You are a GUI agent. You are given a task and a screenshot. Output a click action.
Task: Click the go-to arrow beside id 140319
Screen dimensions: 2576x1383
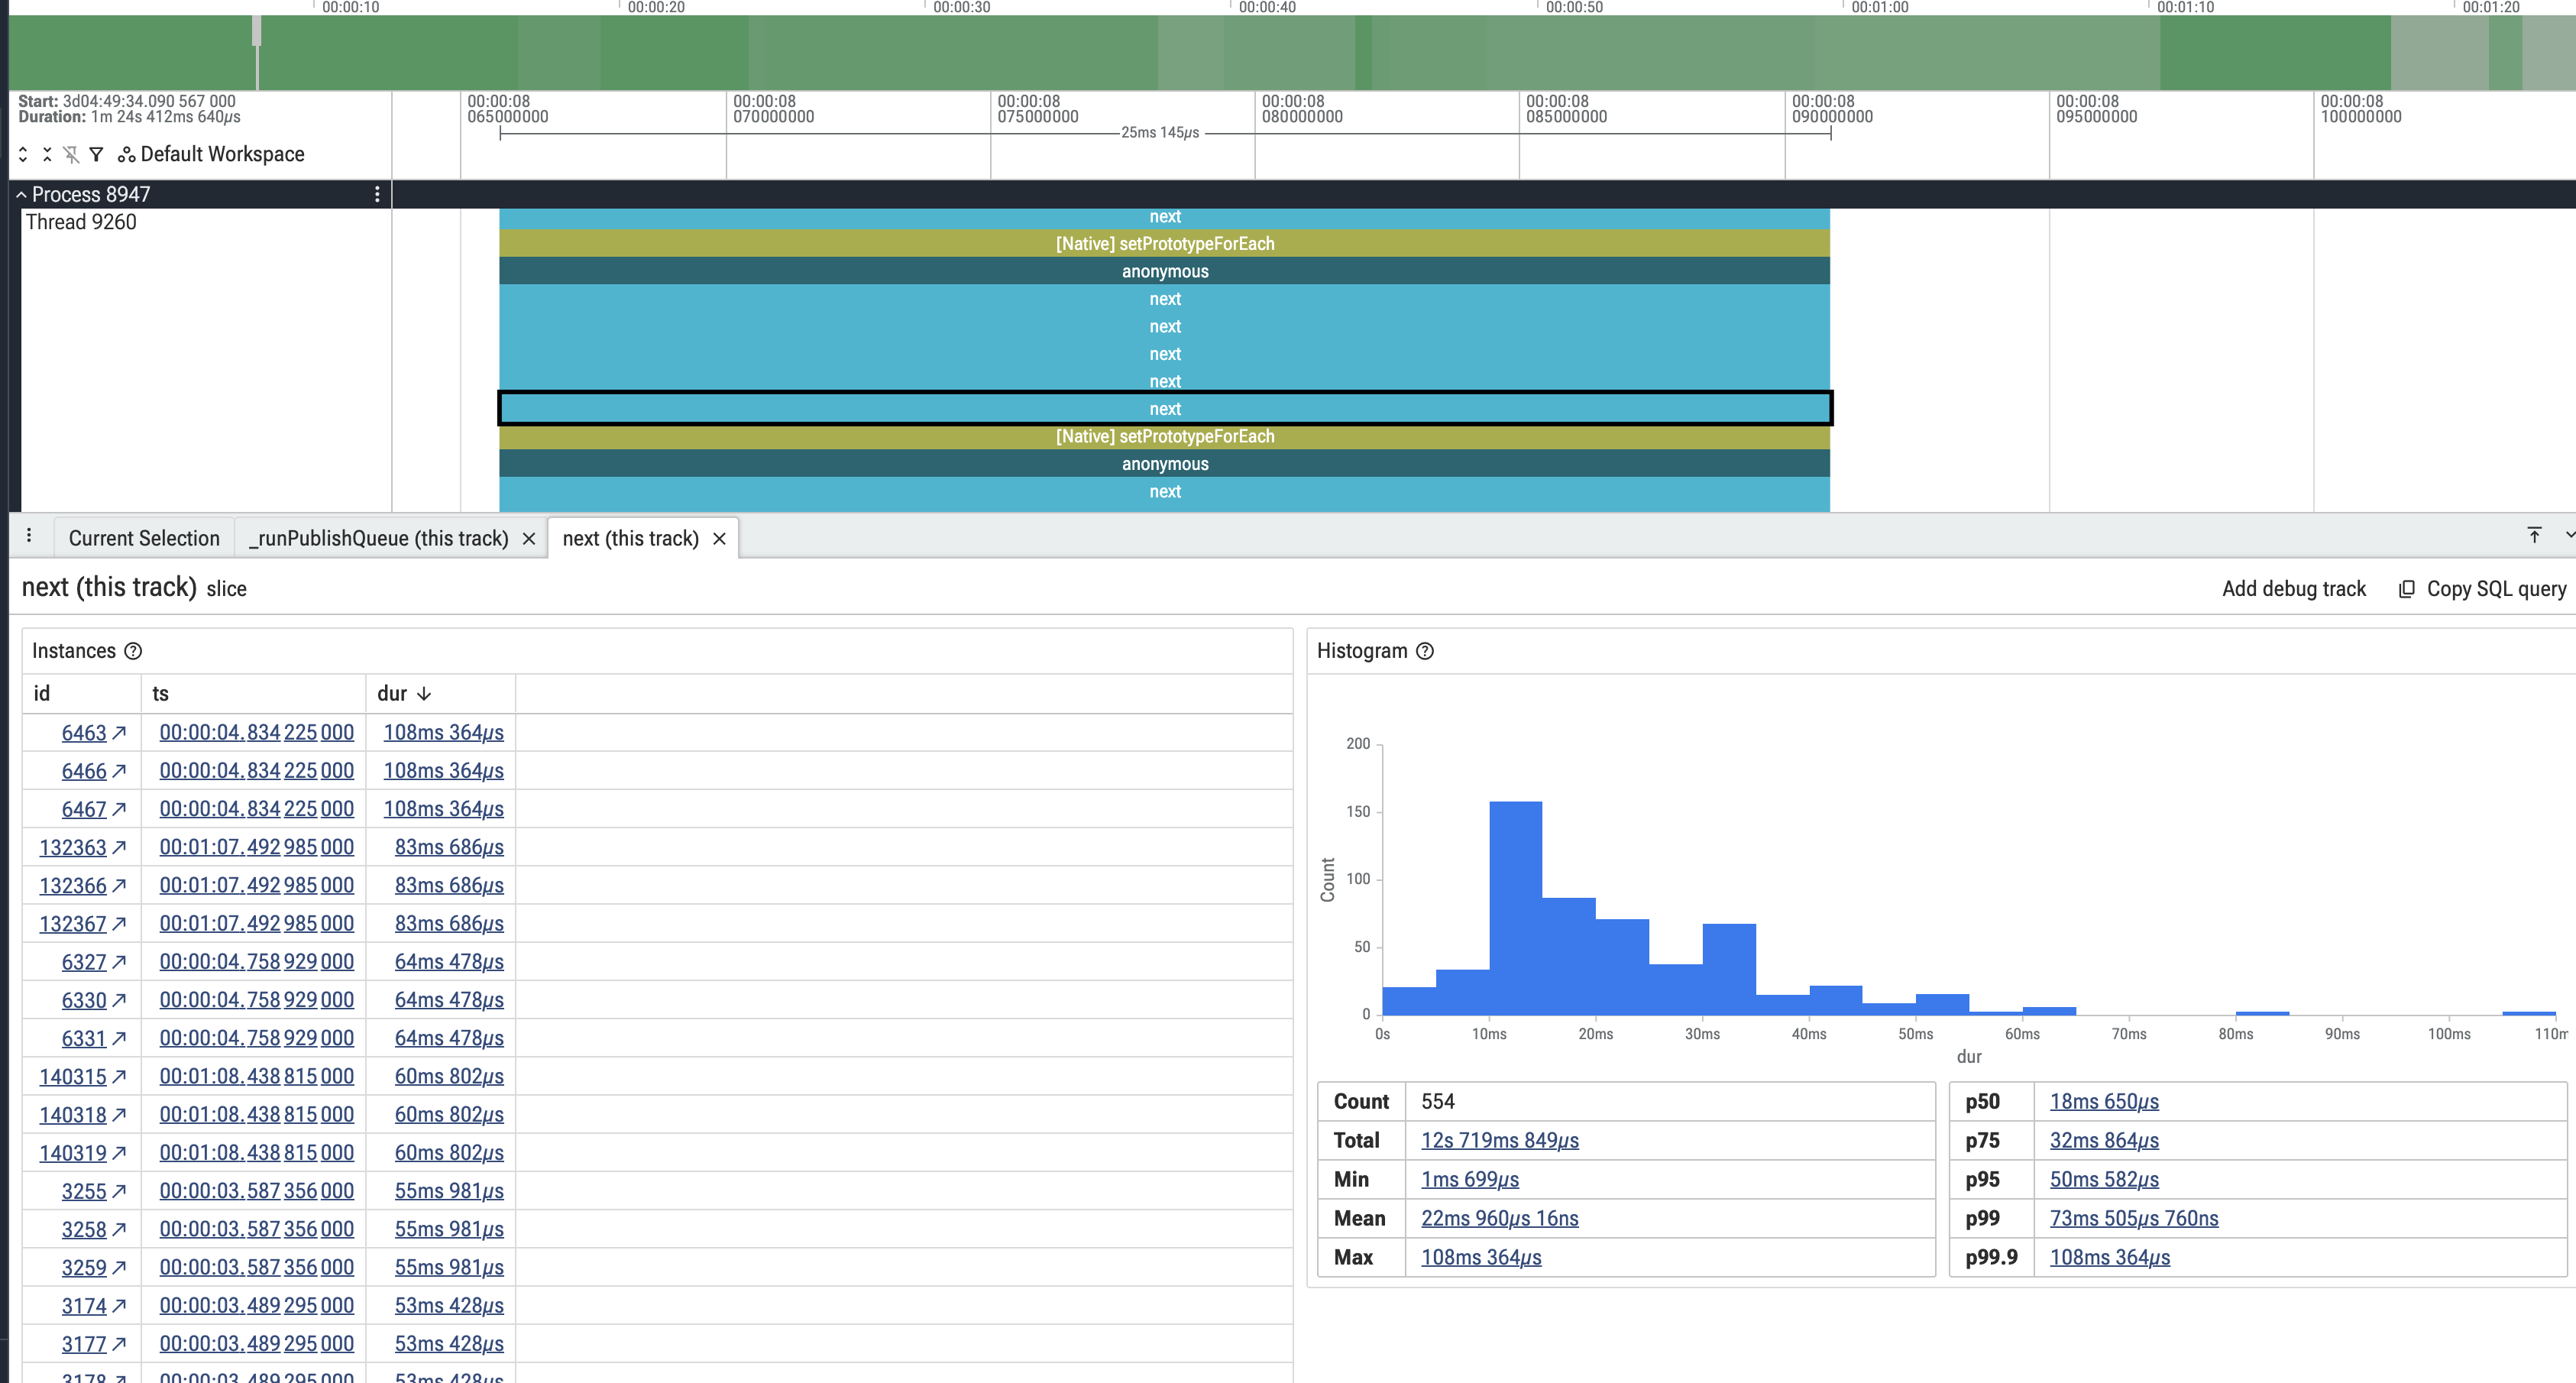(120, 1153)
